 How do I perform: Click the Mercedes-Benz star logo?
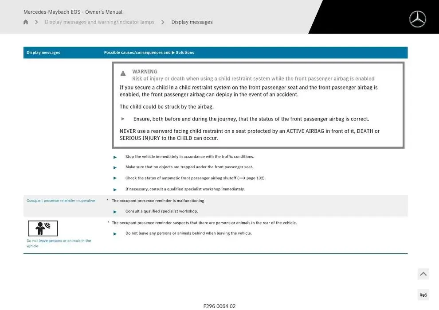click(417, 19)
